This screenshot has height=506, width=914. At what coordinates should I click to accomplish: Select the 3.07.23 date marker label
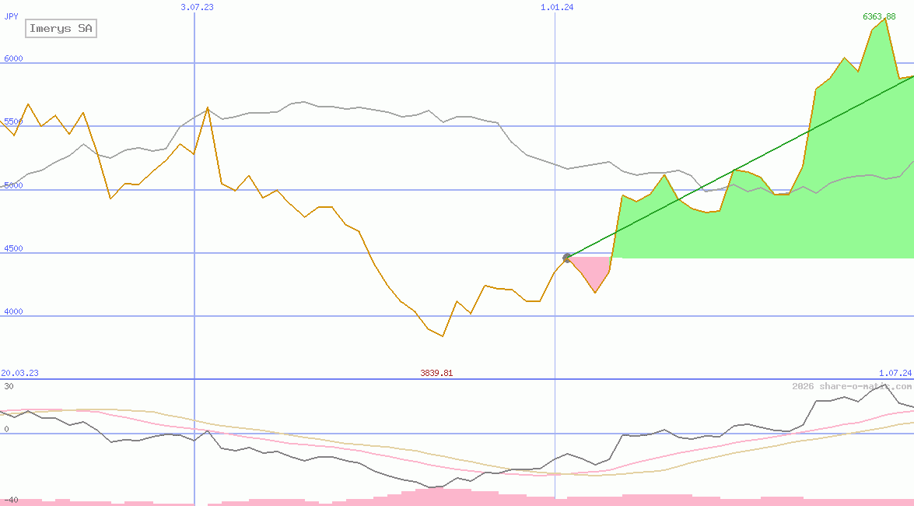[197, 7]
